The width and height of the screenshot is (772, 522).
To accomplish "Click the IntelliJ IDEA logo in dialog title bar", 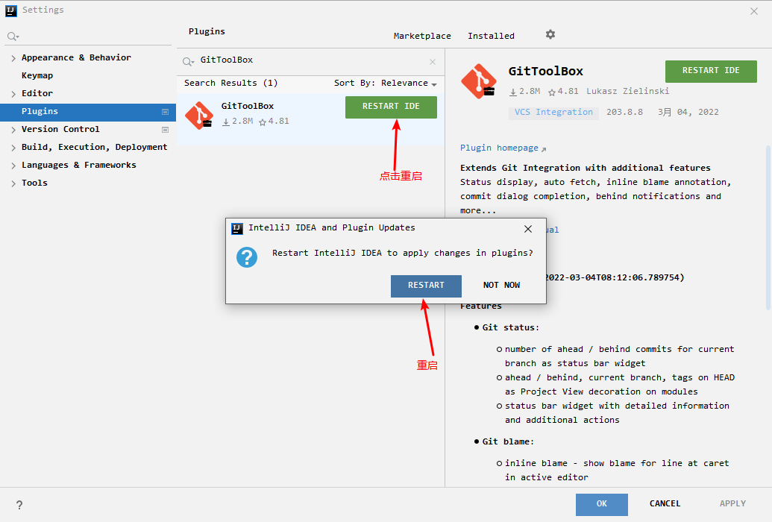I will click(x=236, y=228).
